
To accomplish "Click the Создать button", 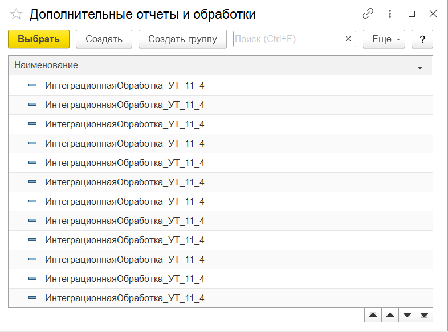I will tap(104, 39).
